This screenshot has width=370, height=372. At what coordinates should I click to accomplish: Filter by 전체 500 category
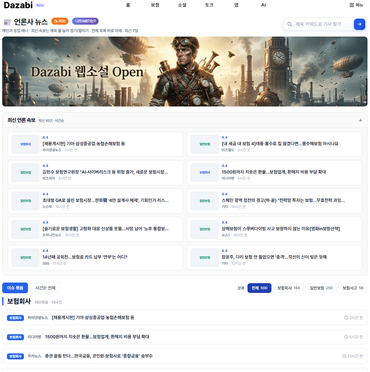point(259,288)
